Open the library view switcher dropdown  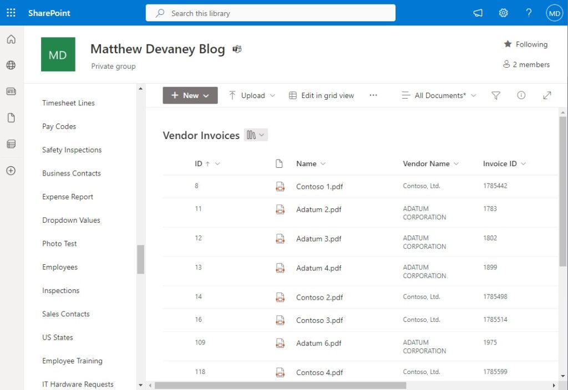click(x=256, y=135)
